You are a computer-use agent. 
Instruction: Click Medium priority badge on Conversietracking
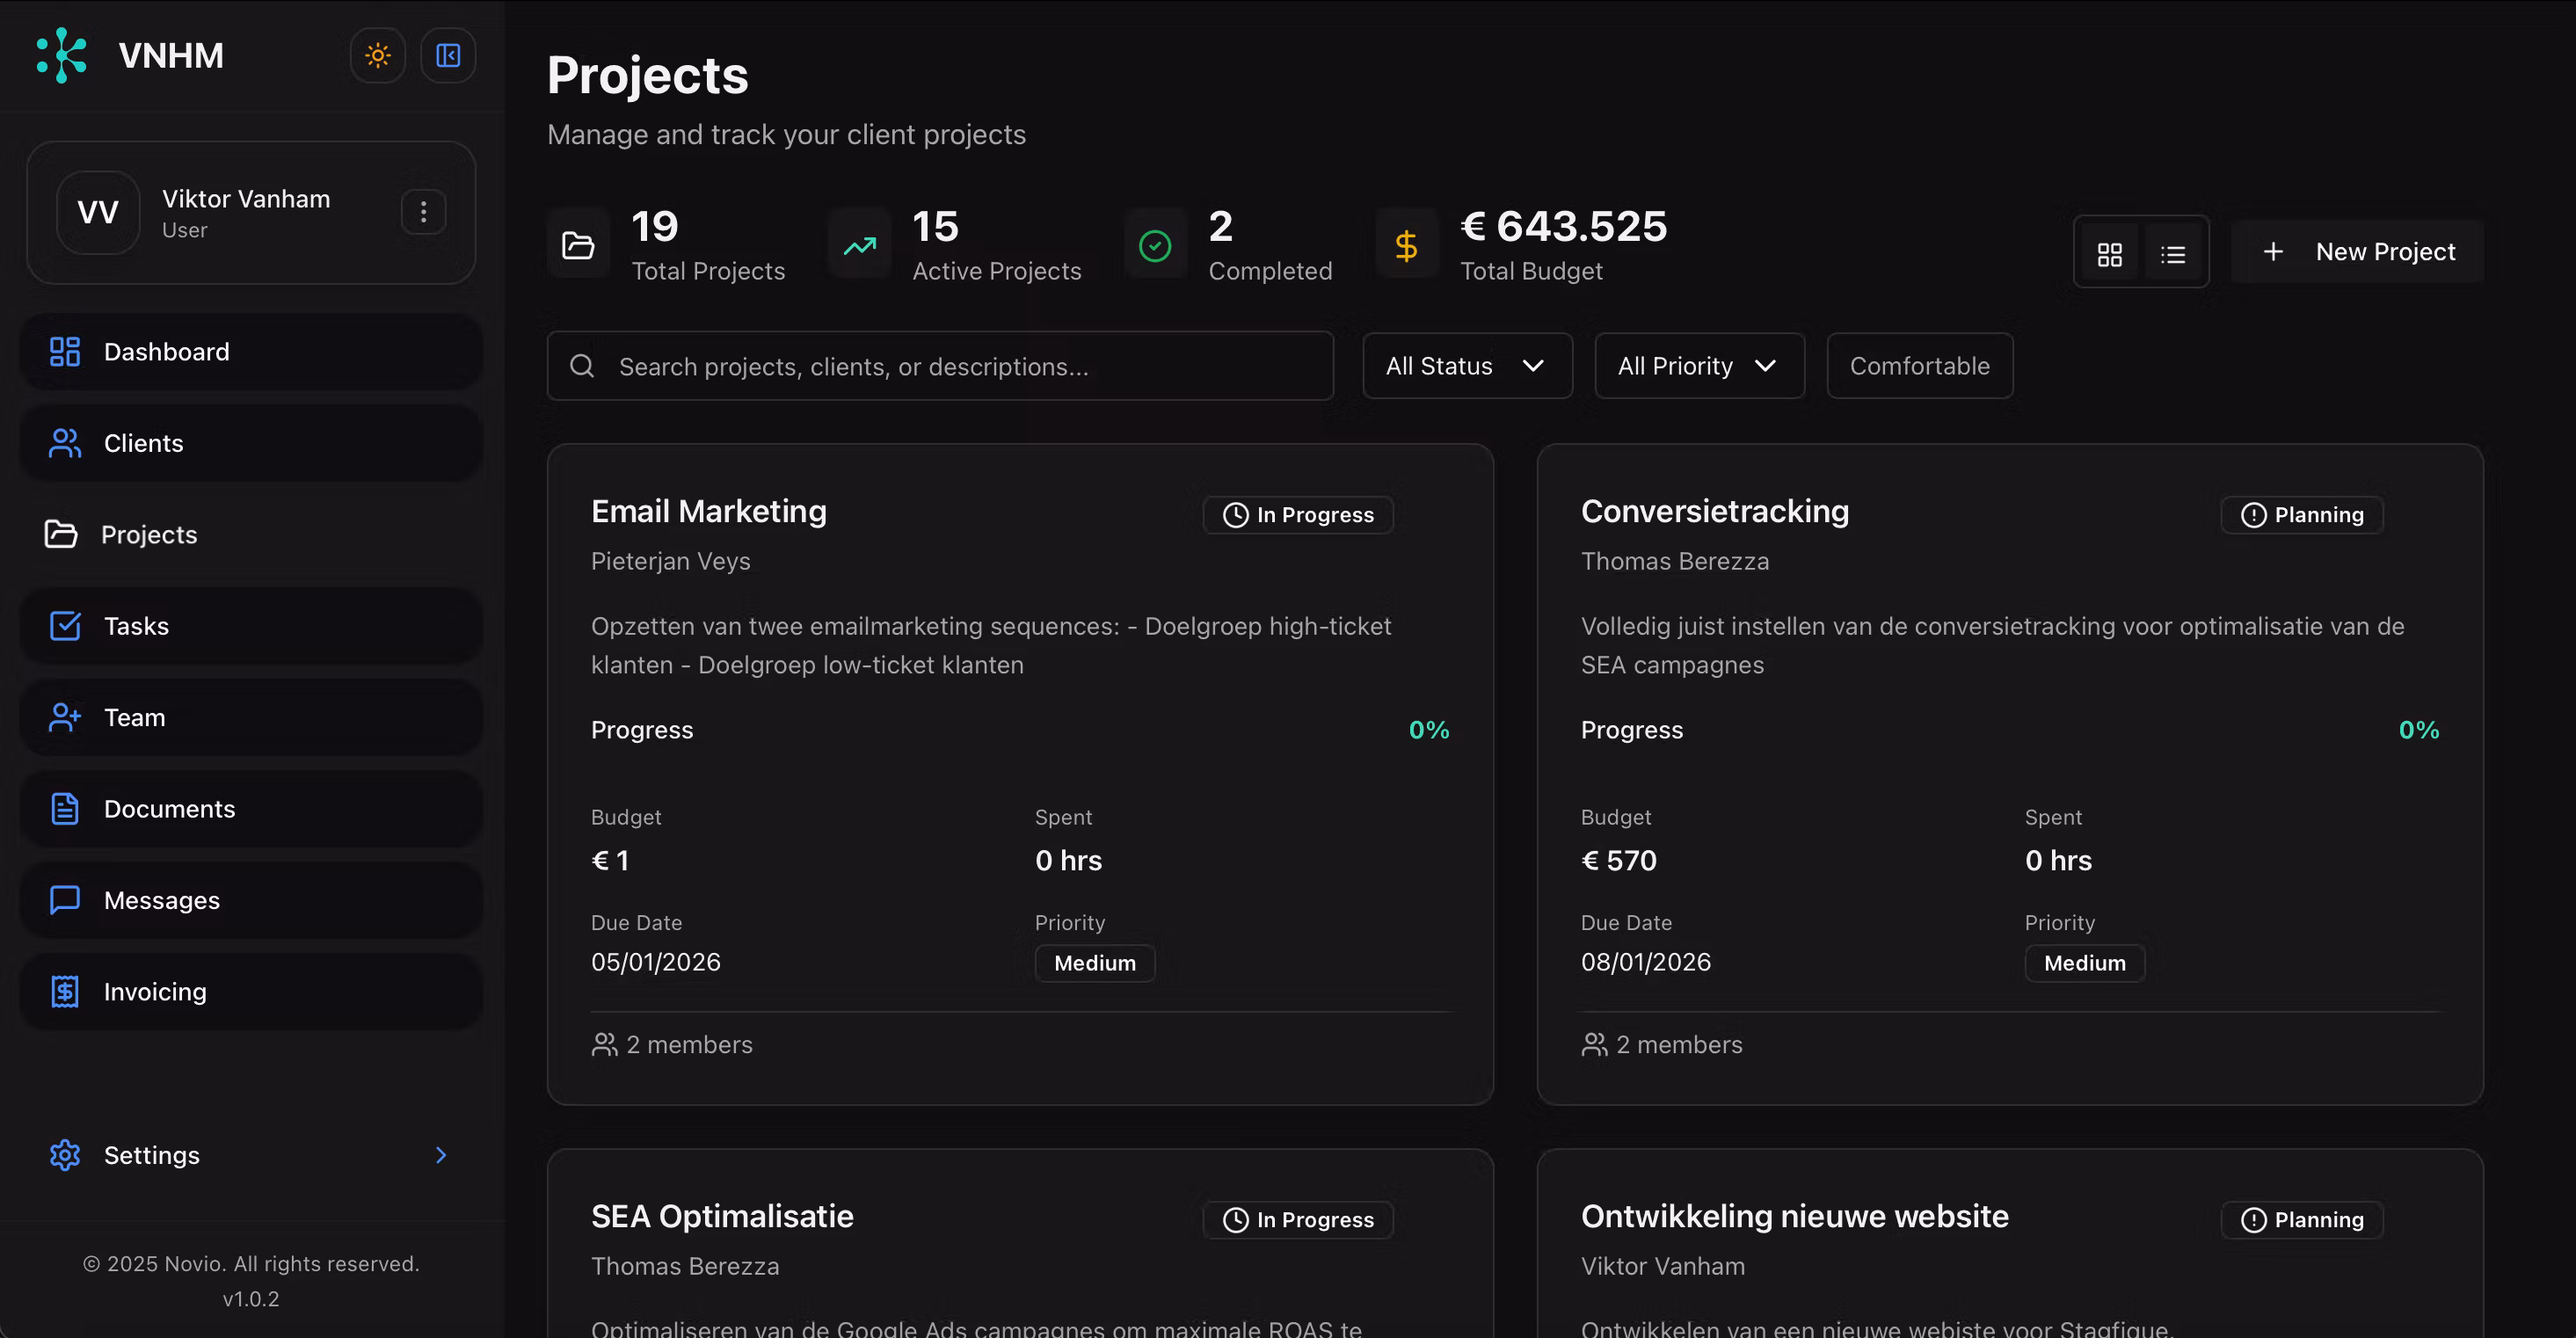[x=2084, y=963]
